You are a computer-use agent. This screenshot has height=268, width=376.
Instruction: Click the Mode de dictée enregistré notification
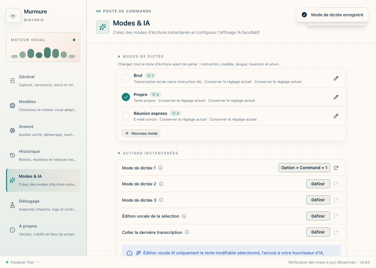point(332,15)
